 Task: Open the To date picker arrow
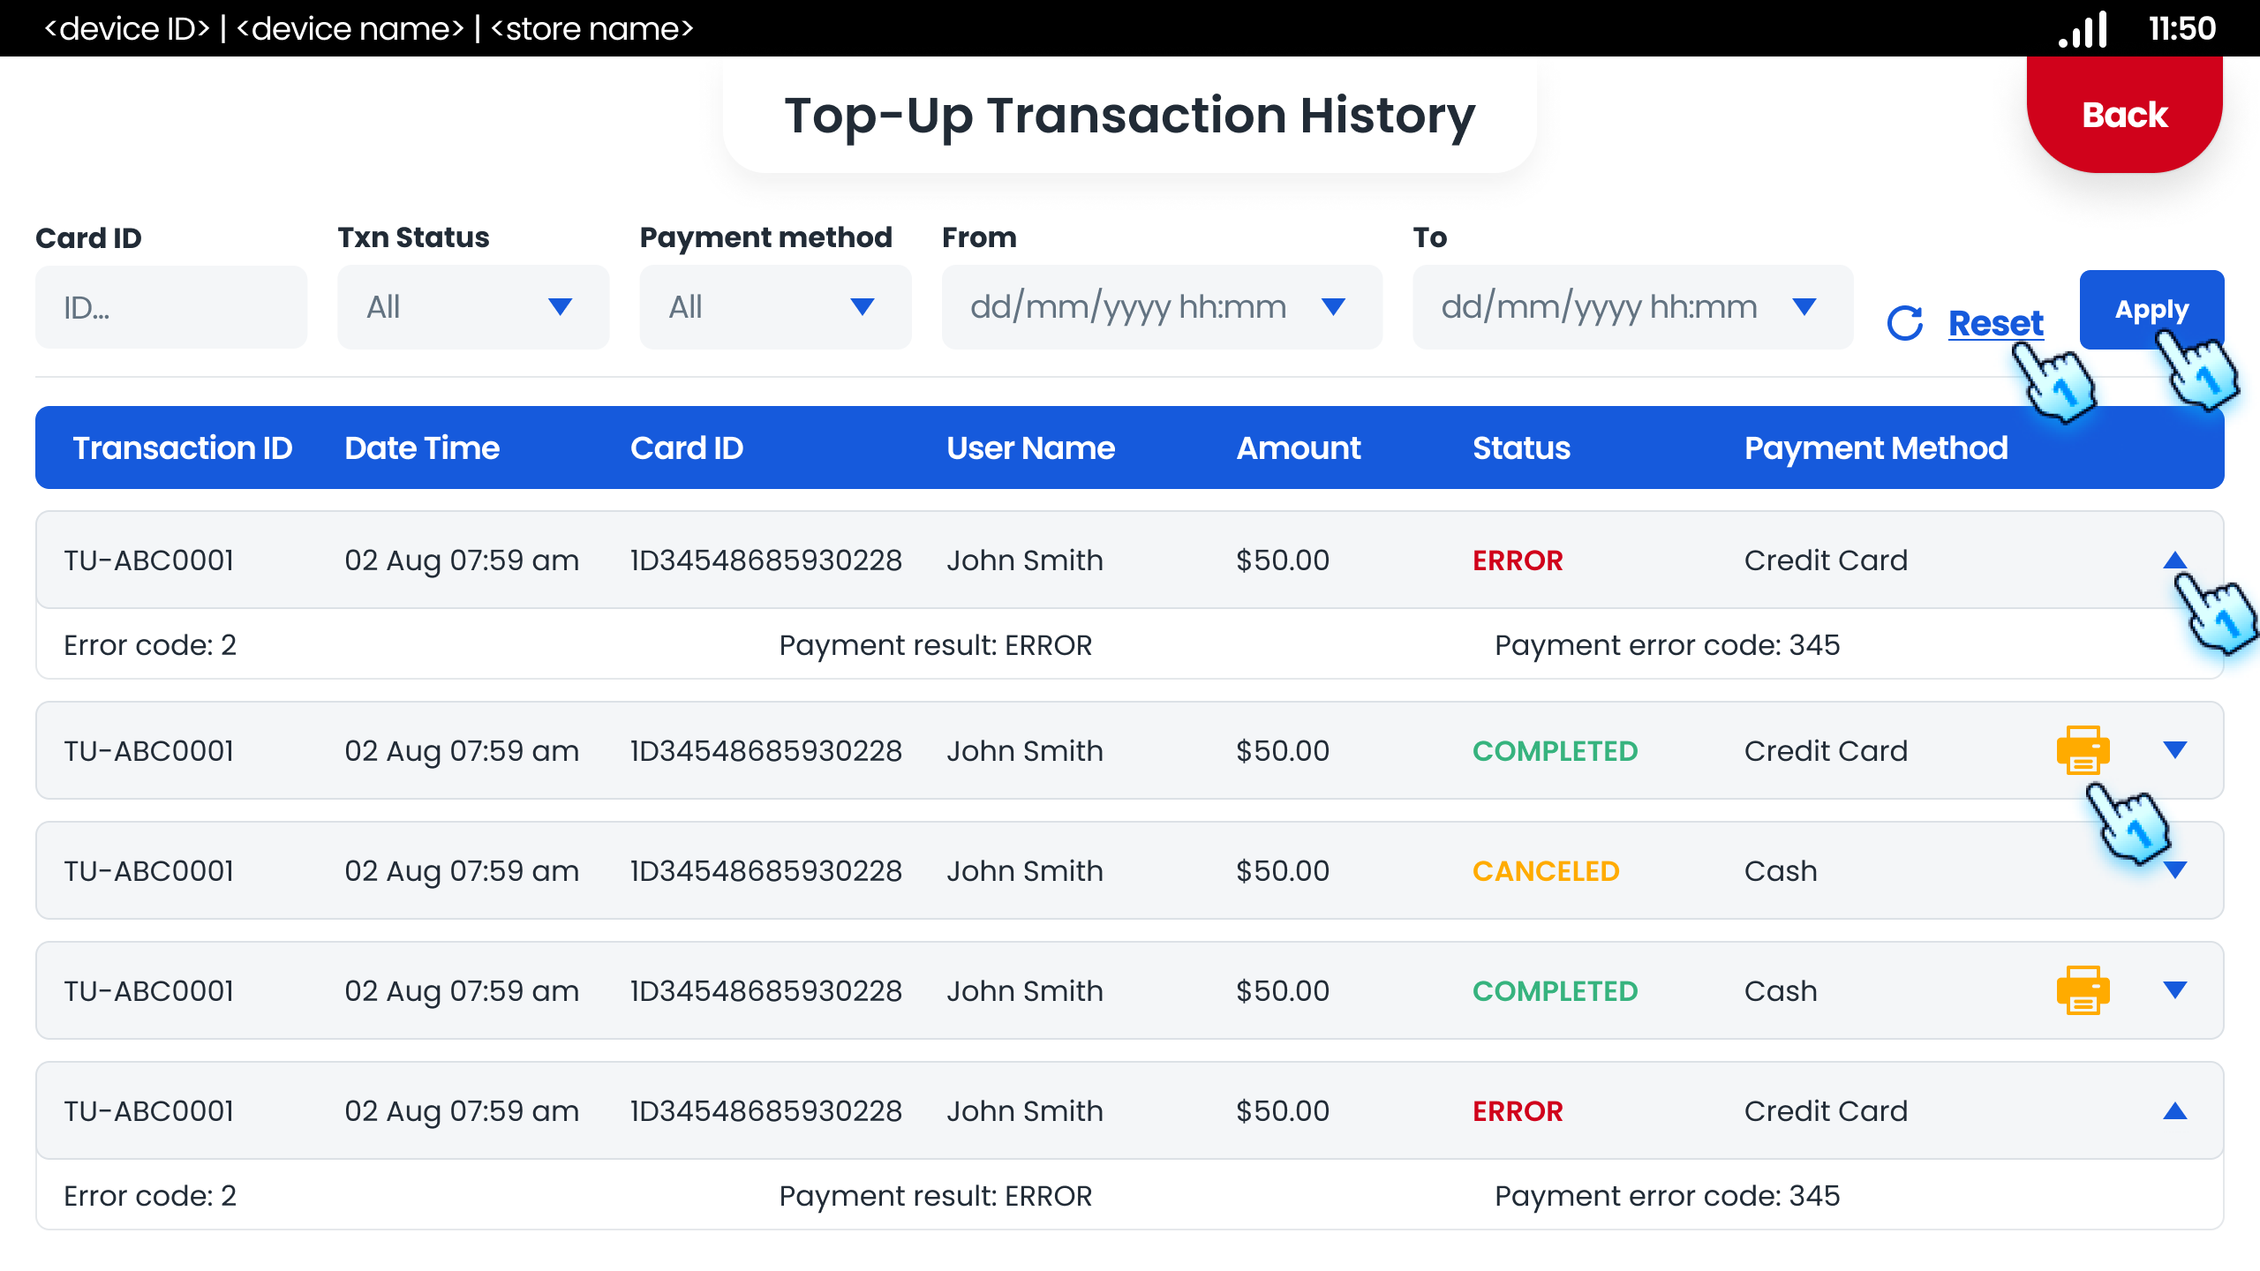click(x=1805, y=307)
